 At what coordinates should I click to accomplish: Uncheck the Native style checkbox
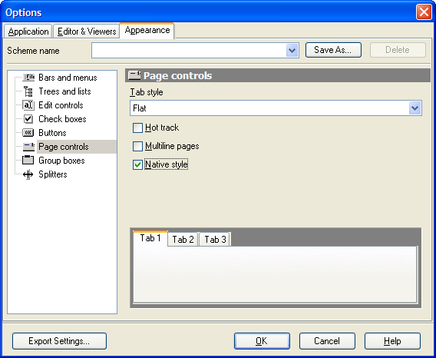pos(137,164)
